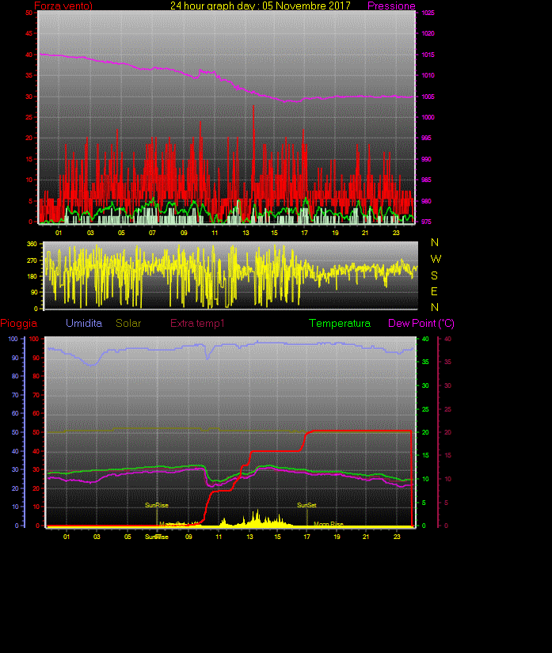Click the 'E' wind direction letter
The width and height of the screenshot is (552, 653).
tap(435, 291)
